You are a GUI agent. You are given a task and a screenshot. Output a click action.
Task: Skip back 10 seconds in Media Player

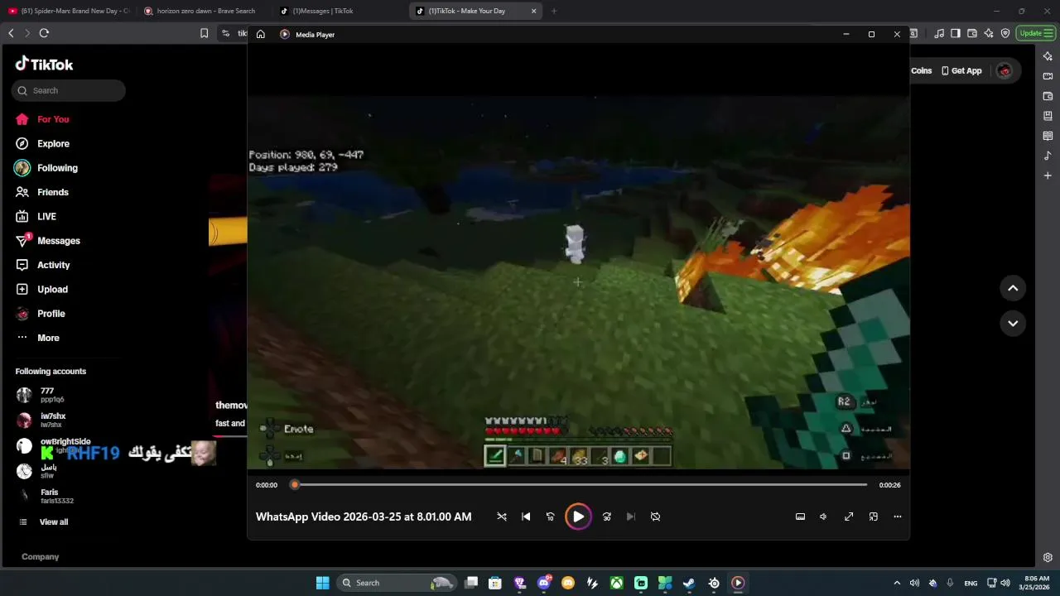click(x=550, y=517)
